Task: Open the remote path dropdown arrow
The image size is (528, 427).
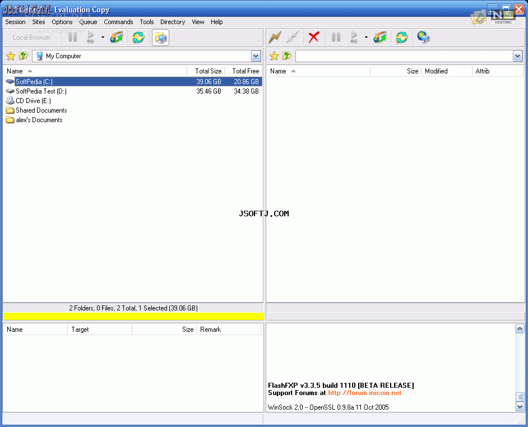Action: click(x=517, y=56)
